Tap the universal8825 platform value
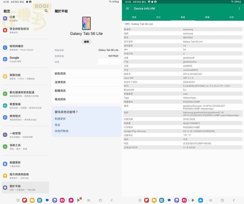244x204 pixels. [190, 70]
